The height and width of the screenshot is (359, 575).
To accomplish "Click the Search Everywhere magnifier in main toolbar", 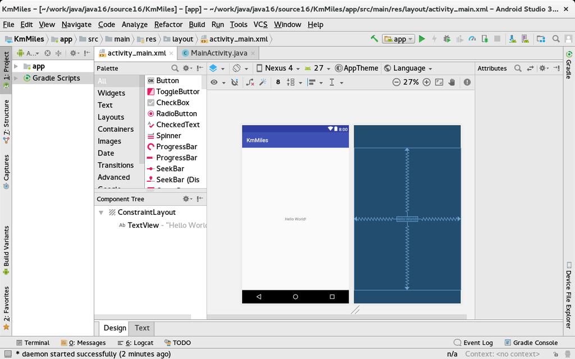I will pos(556,39).
